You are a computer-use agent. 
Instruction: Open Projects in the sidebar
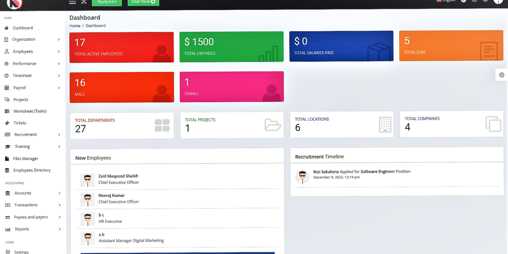click(21, 100)
